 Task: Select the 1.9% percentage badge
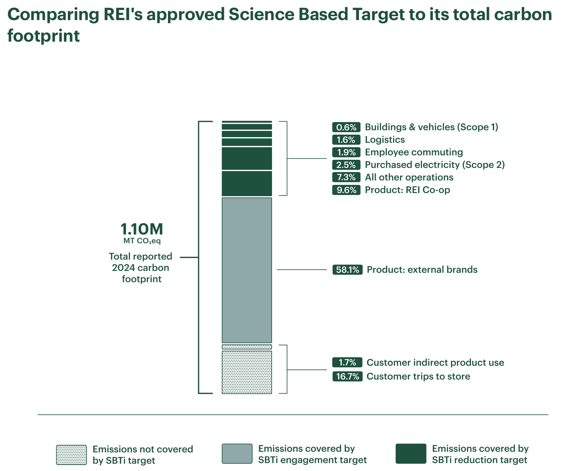(x=346, y=152)
